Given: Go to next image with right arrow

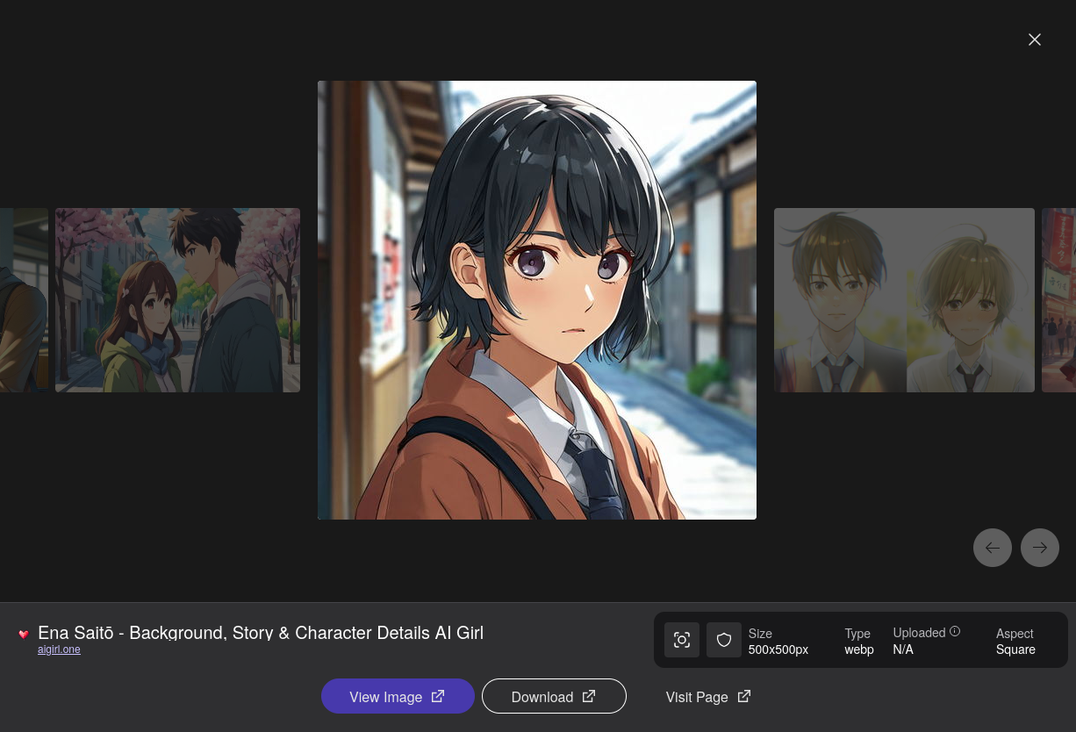Looking at the screenshot, I should [1040, 548].
